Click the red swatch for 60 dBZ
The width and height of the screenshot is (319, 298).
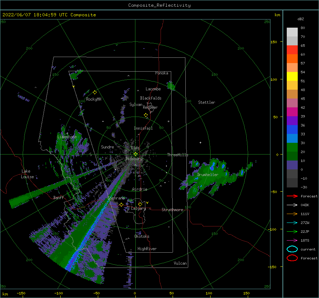pos(292,50)
